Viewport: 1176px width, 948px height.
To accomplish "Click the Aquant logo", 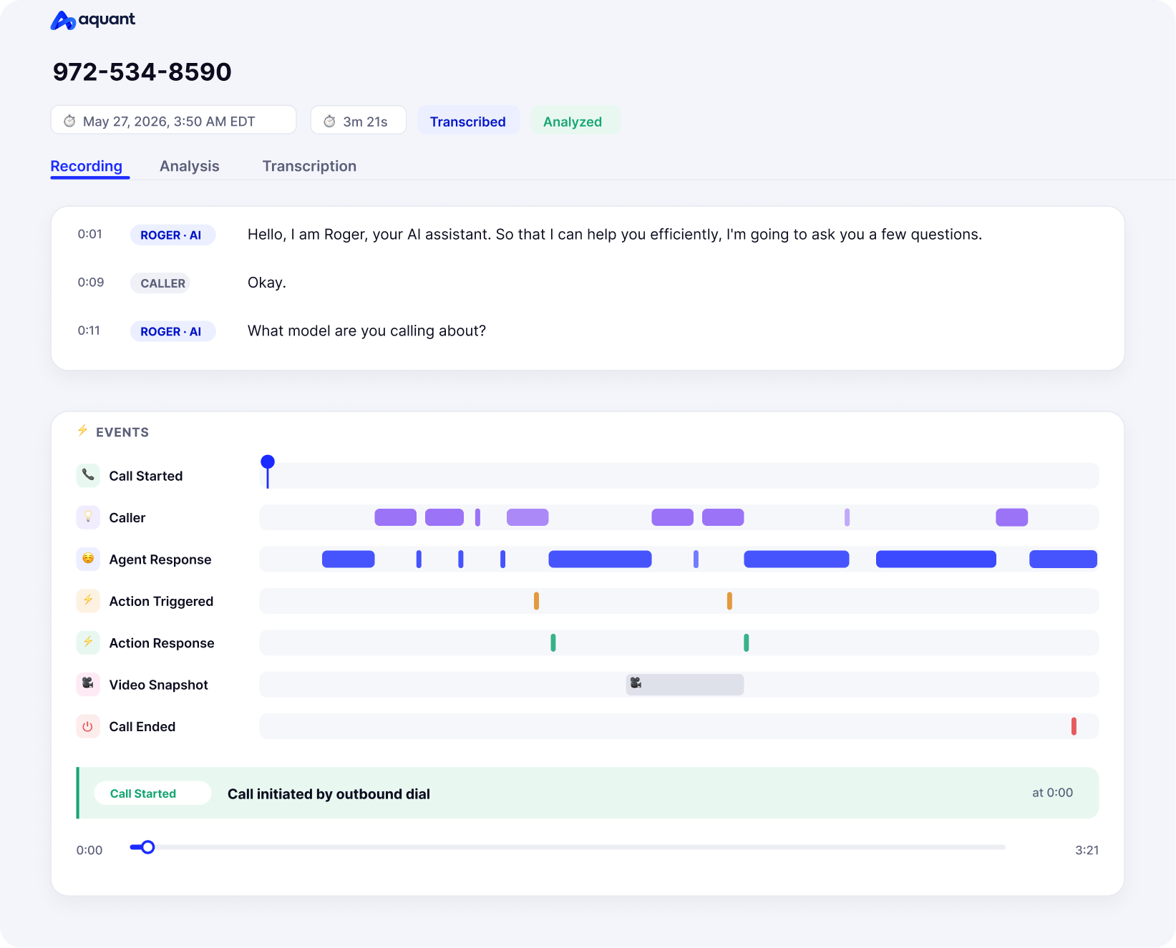I will coord(93,20).
